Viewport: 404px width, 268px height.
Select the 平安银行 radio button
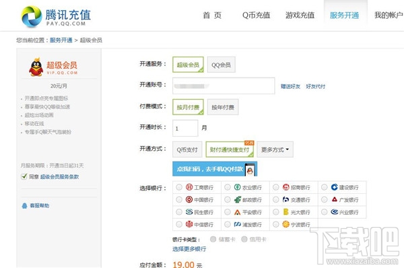point(228,212)
